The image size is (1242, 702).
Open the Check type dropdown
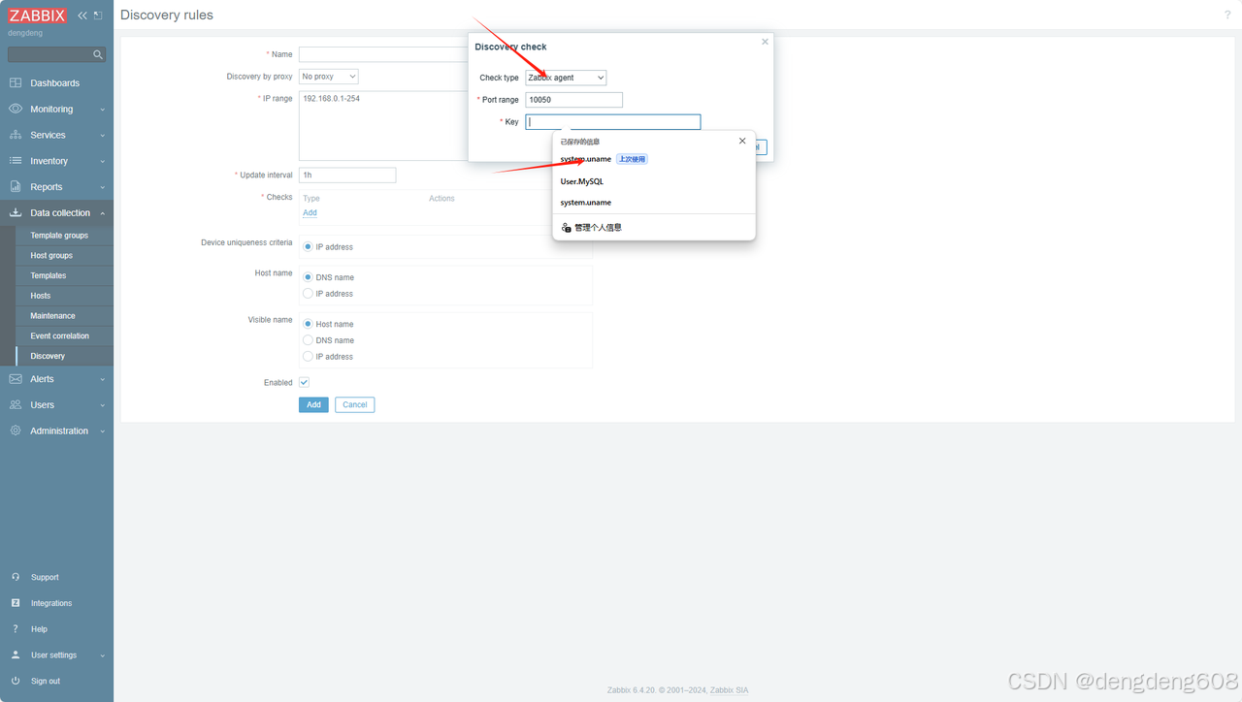(x=566, y=78)
